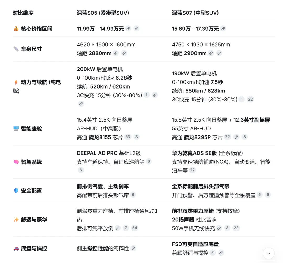
Task: Open link icon right of S05 citation 1
Action: point(155,95)
